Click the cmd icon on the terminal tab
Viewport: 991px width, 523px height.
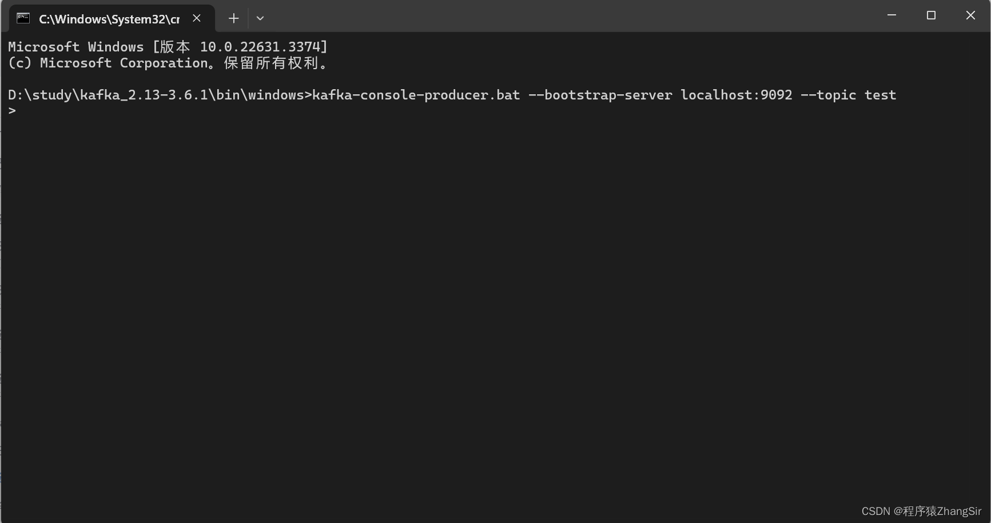[x=23, y=18]
